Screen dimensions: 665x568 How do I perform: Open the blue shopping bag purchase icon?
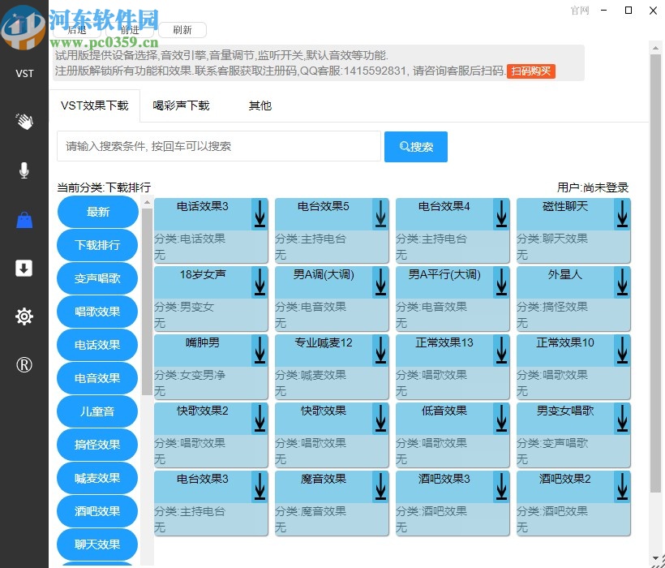[24, 217]
